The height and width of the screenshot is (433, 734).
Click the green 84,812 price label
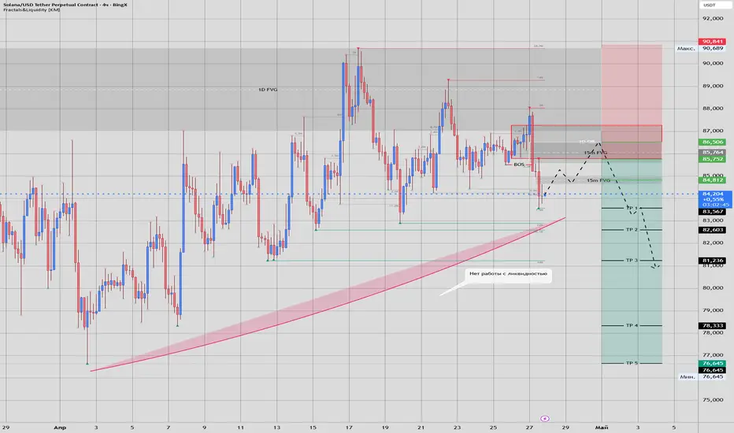tap(712, 180)
